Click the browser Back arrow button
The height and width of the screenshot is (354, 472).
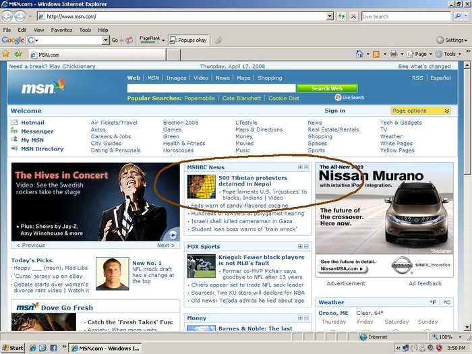[x=7, y=16]
